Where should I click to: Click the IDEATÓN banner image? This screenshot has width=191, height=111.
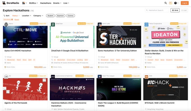(165, 37)
